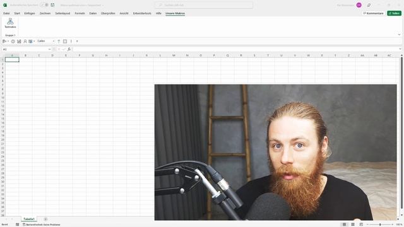Switch to Page Break Preview in the status bar
This screenshot has height=227, width=404.
point(361,224)
